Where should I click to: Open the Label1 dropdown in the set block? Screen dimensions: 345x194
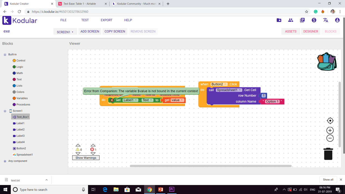[x=130, y=100]
